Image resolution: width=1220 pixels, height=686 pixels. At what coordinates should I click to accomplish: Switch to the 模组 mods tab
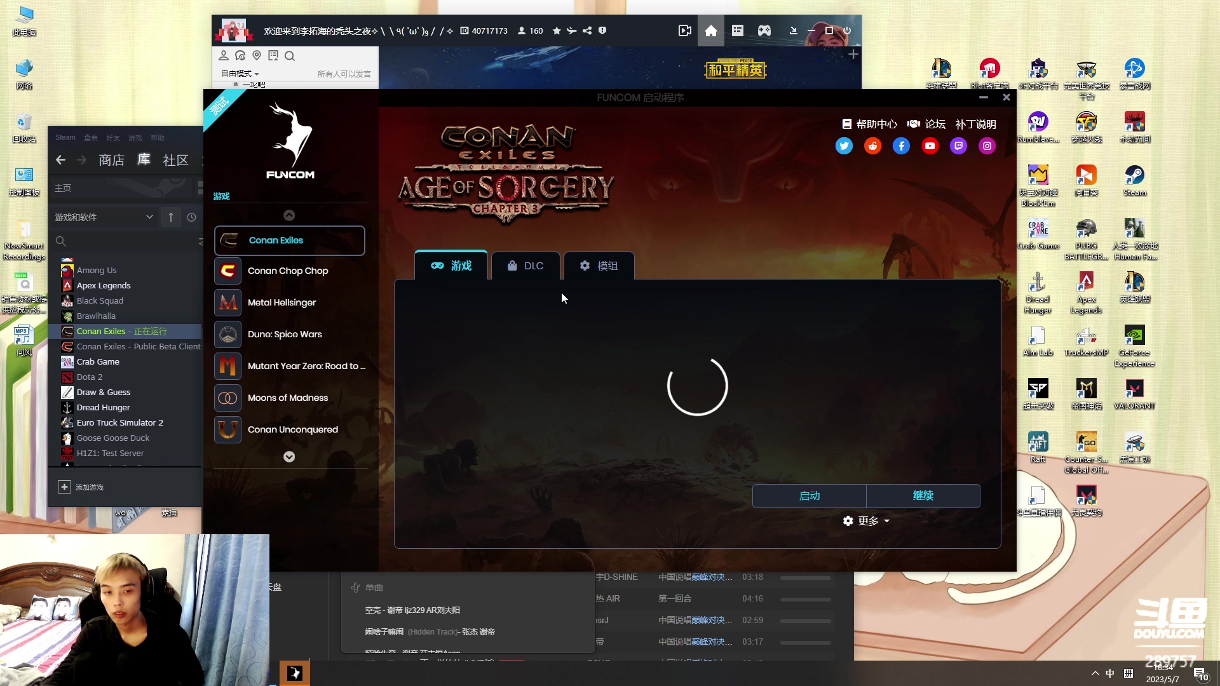coord(599,266)
